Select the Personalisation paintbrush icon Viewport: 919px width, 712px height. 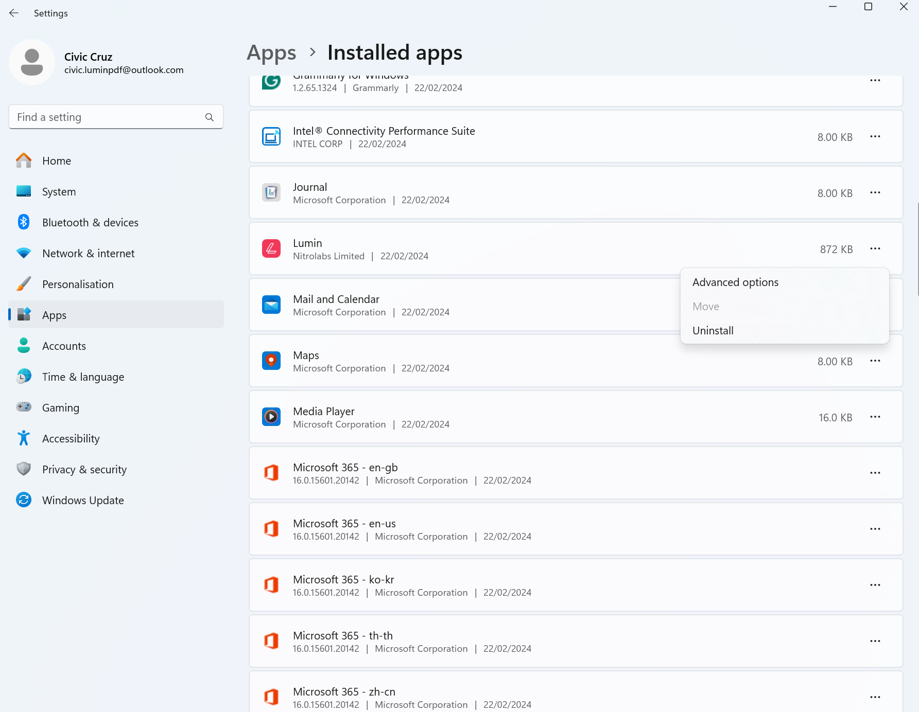coord(24,283)
